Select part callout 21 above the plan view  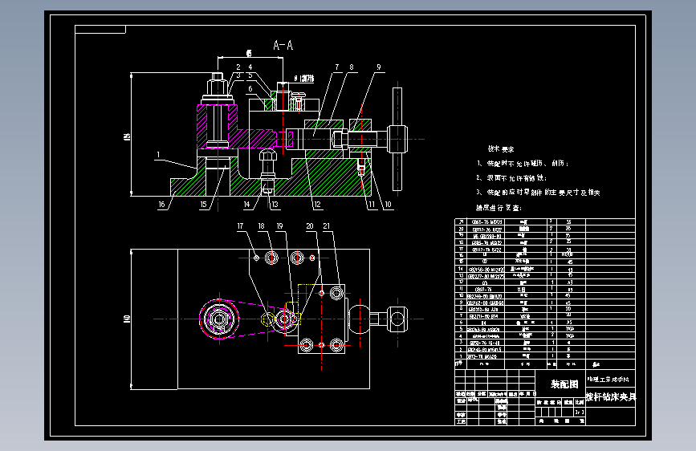[326, 226]
